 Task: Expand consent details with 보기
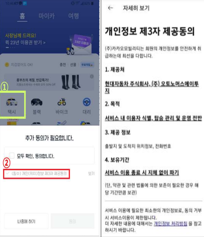click(x=91, y=173)
